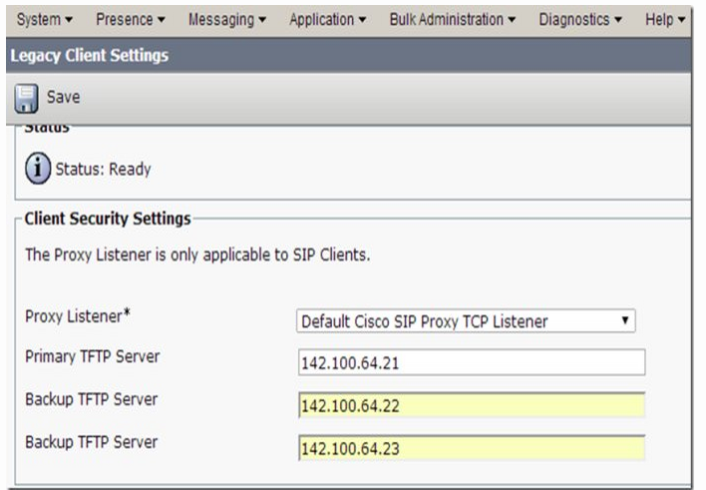Click the Save floppy disk icon
706x490 pixels.
(x=26, y=98)
